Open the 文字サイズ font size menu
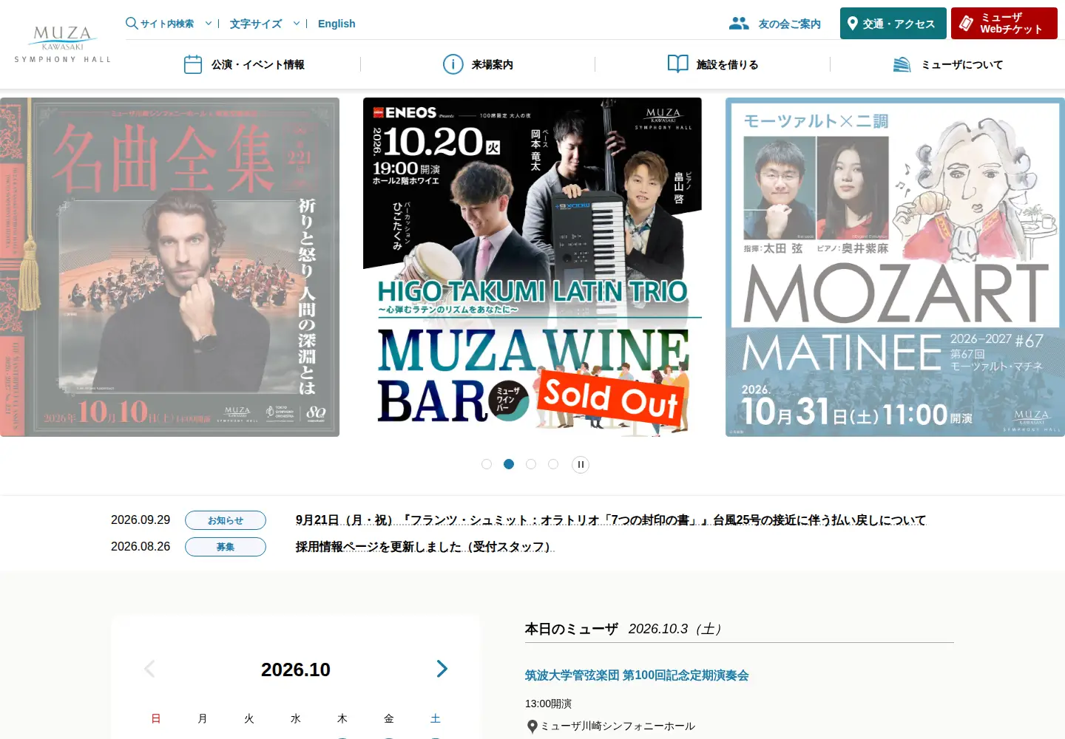Screen dimensions: 1065x739 (x=256, y=24)
